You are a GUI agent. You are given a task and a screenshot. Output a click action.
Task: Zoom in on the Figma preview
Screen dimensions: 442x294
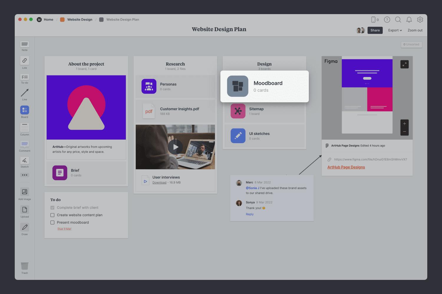pos(404,124)
